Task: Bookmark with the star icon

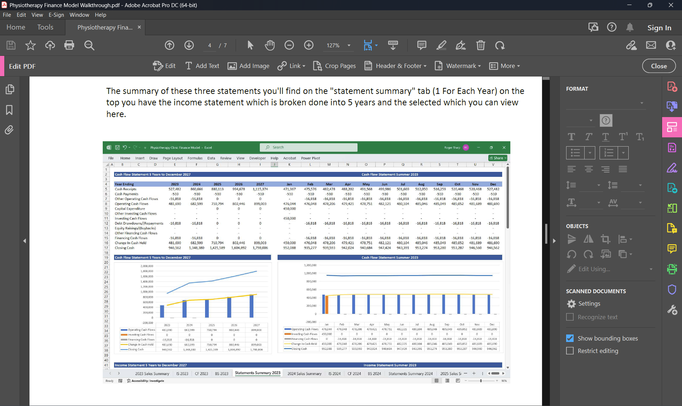Action: (x=31, y=45)
